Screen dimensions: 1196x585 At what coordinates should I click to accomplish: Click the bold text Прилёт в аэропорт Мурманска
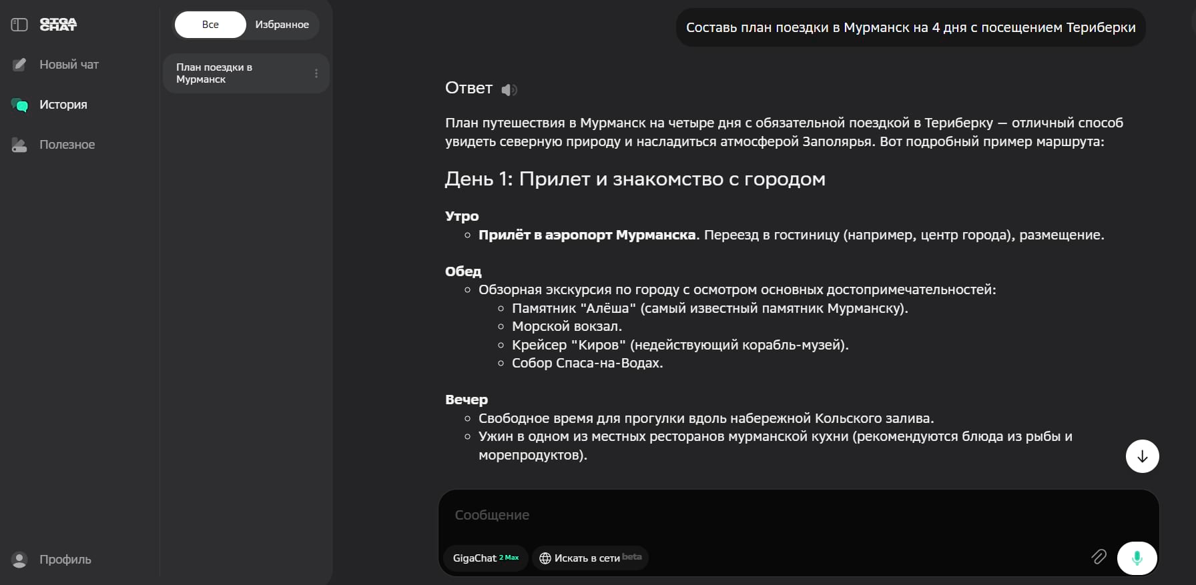(x=587, y=235)
